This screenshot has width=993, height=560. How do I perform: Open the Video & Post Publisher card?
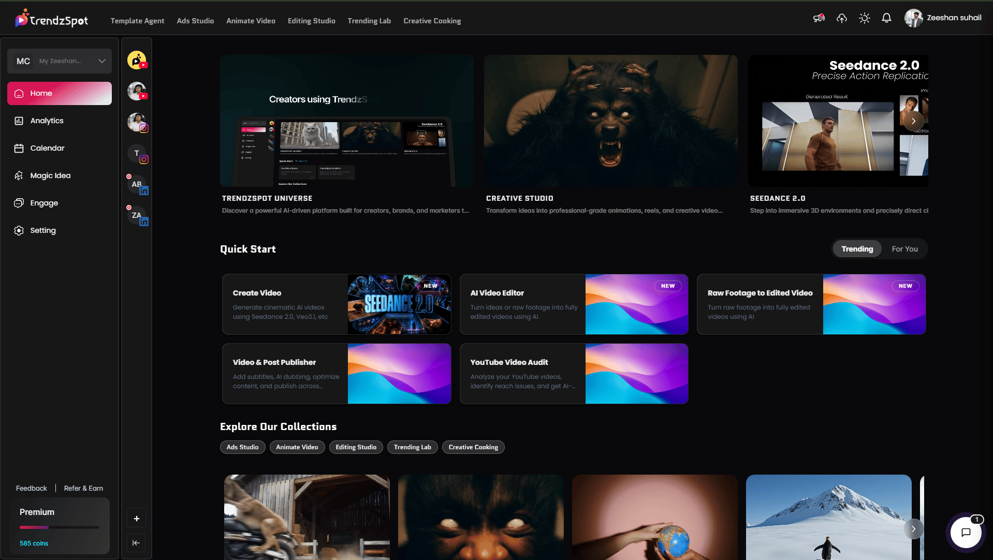click(337, 374)
